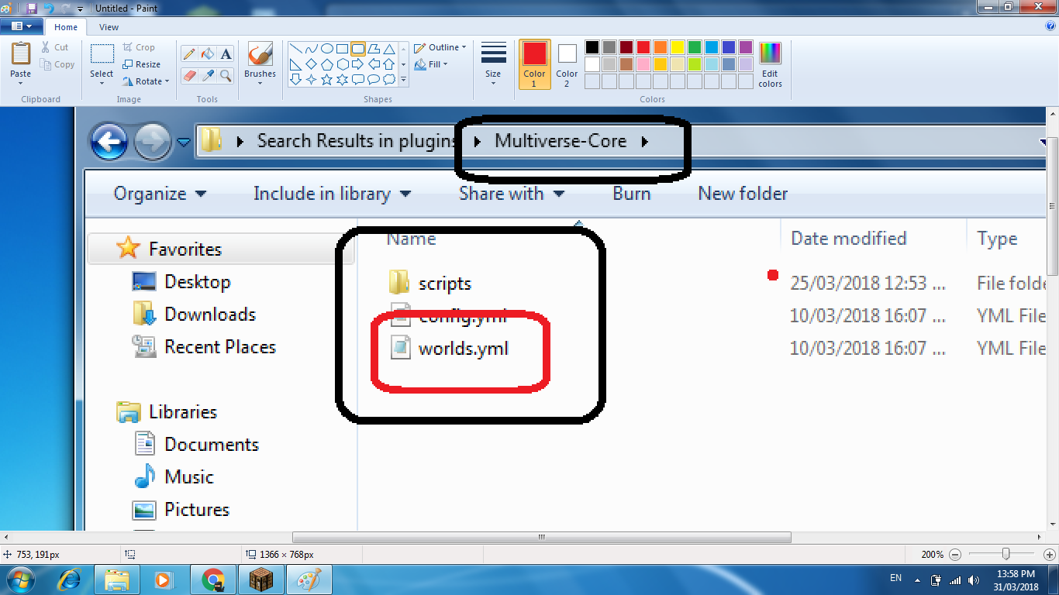
Task: Select the Eraser tool
Action: tap(188, 75)
